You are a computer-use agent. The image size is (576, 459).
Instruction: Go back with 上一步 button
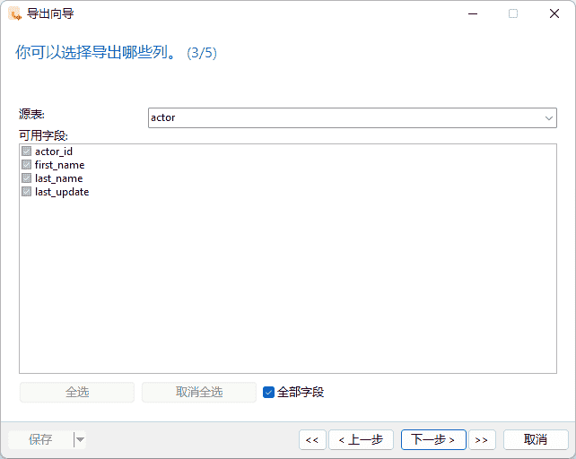tap(361, 439)
